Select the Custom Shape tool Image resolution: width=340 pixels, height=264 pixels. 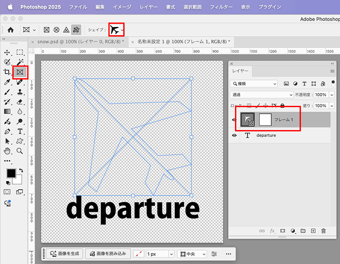[x=20, y=141]
